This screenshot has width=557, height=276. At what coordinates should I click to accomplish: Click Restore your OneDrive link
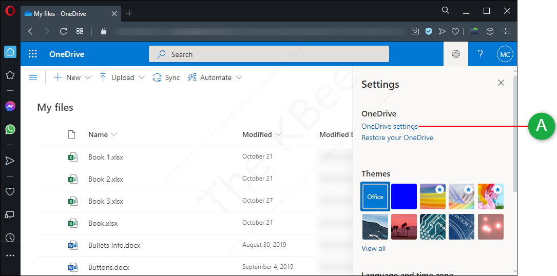(x=397, y=137)
